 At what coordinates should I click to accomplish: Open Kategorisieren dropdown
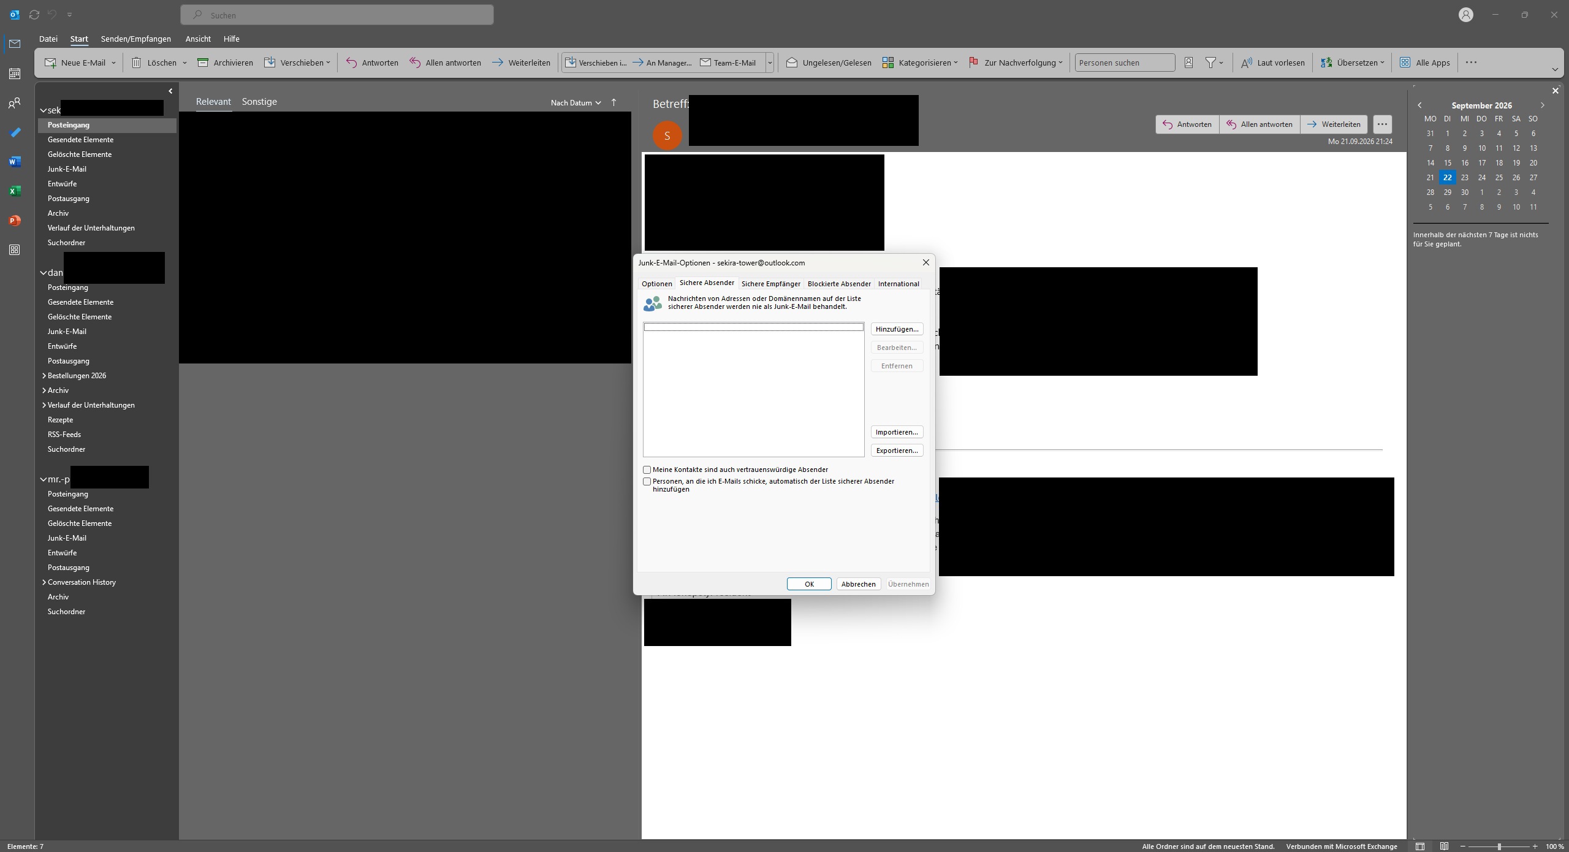(920, 63)
